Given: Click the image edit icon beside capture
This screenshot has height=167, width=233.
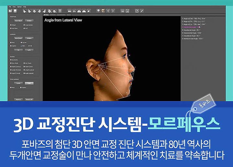Looking at the screenshot, I should pyautogui.click(x=128, y=11).
